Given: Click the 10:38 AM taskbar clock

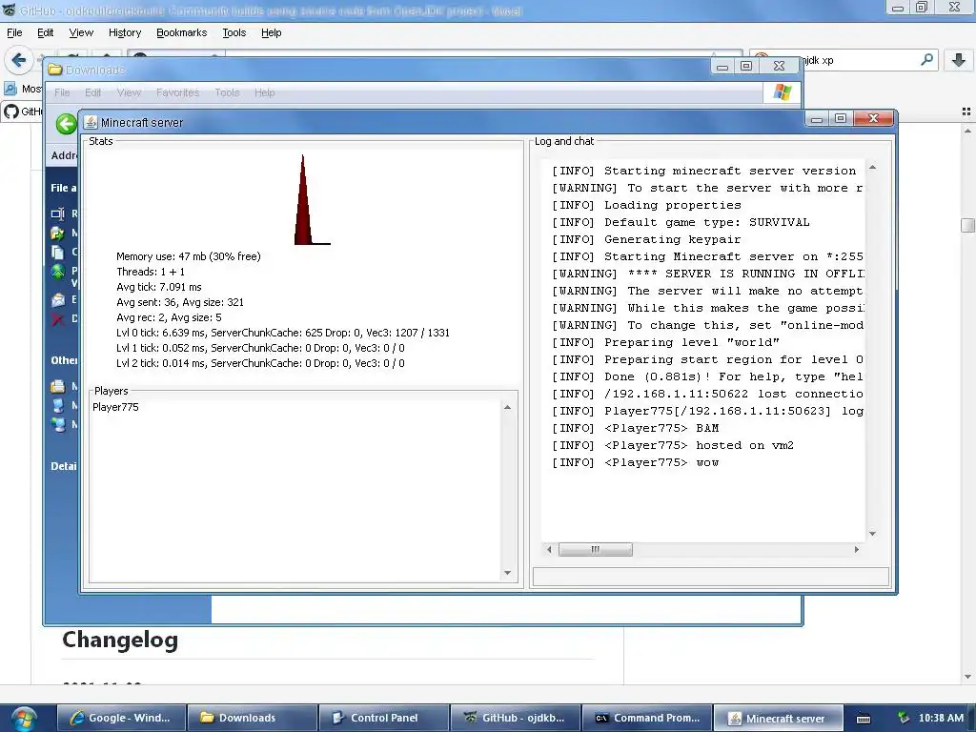Looking at the screenshot, I should (941, 718).
